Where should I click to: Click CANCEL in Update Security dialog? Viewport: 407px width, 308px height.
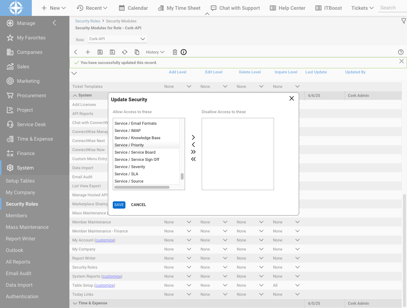tap(138, 205)
